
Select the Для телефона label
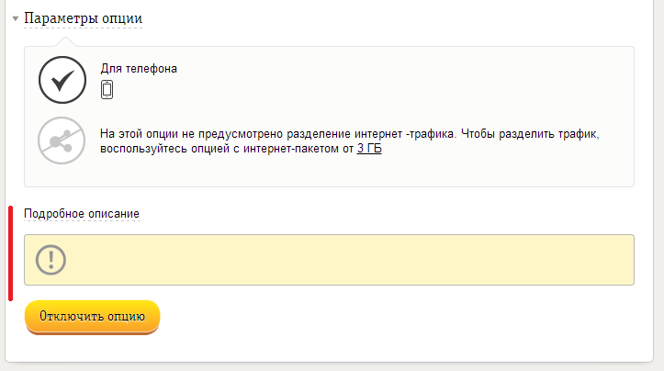click(139, 69)
